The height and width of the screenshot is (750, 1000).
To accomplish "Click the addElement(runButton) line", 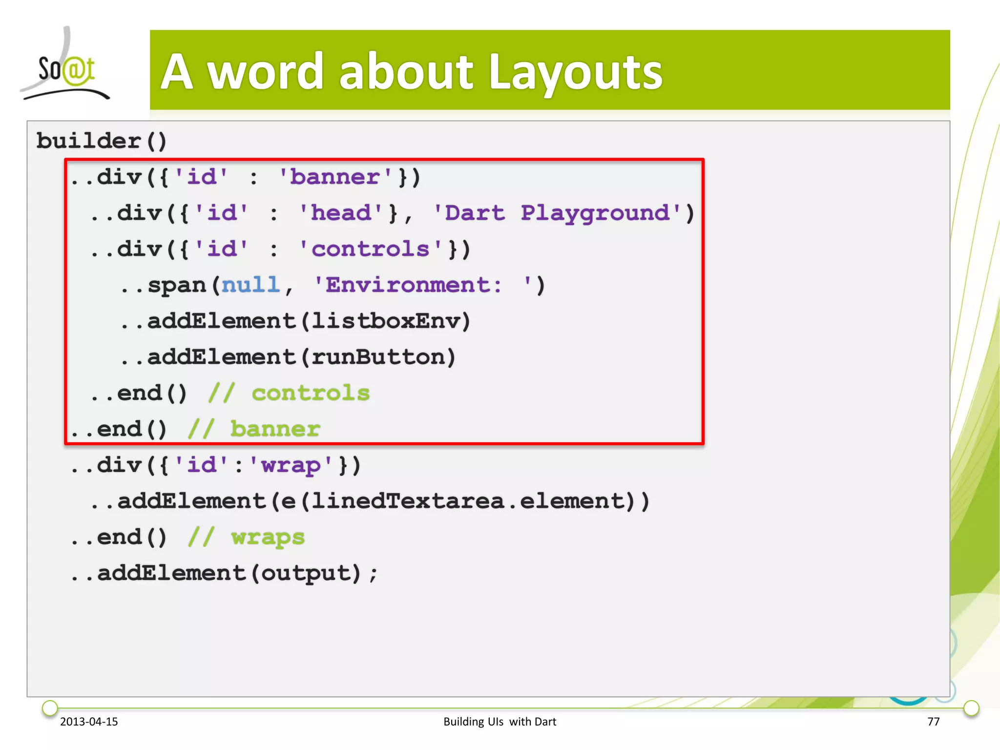I will pos(288,357).
